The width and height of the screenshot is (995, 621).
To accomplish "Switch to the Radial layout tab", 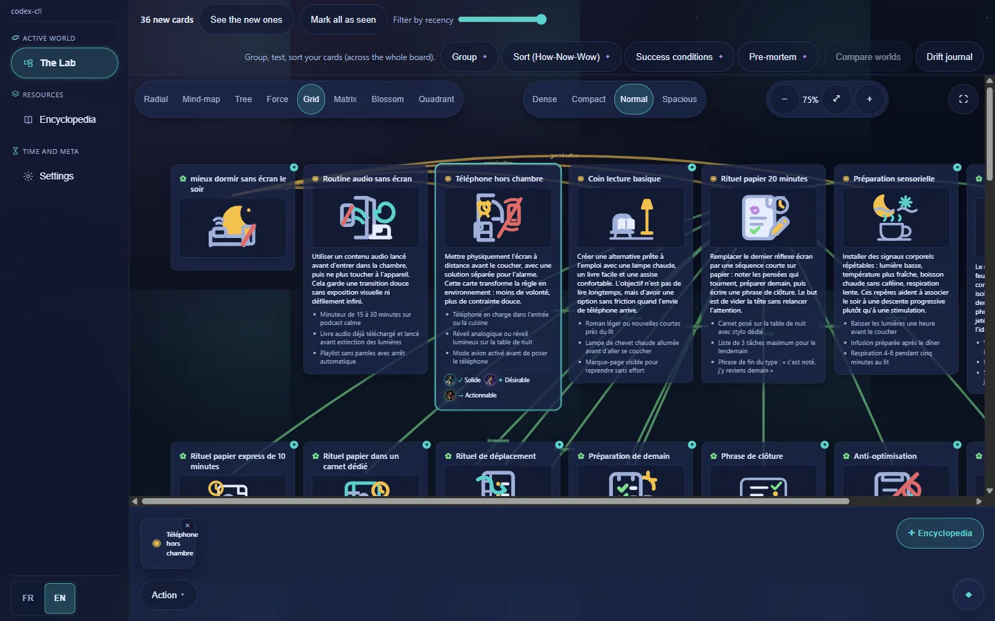I will tap(156, 99).
